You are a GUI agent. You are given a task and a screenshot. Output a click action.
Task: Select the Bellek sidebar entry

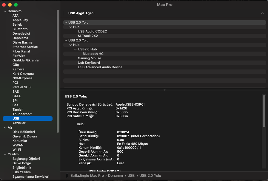(17, 24)
